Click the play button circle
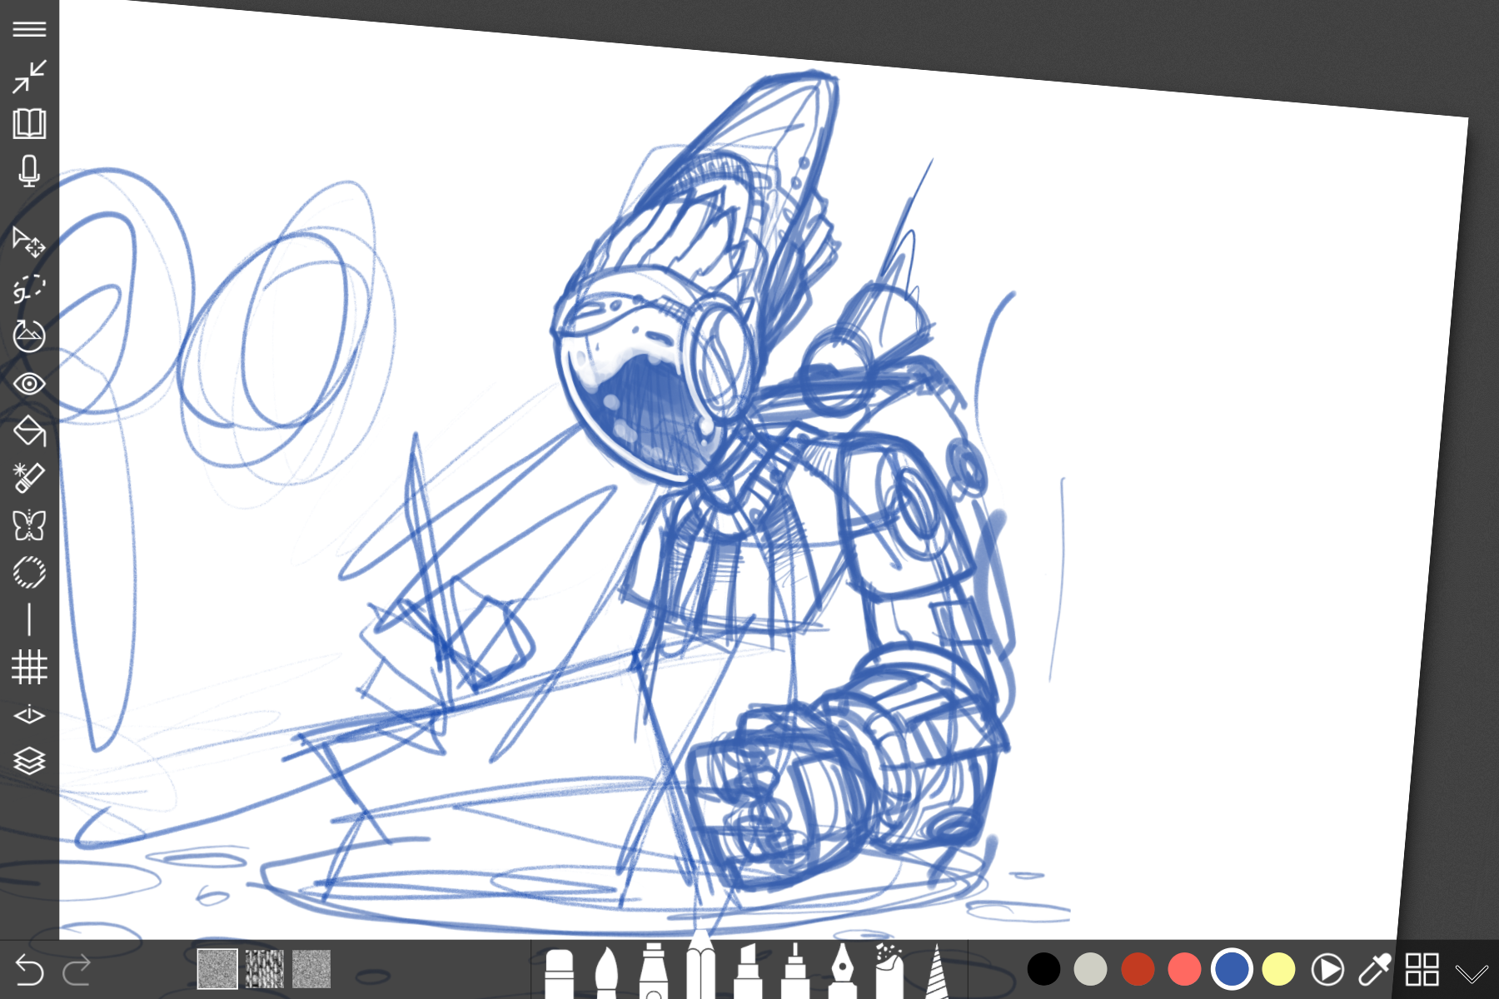The height and width of the screenshot is (999, 1499). click(1327, 970)
